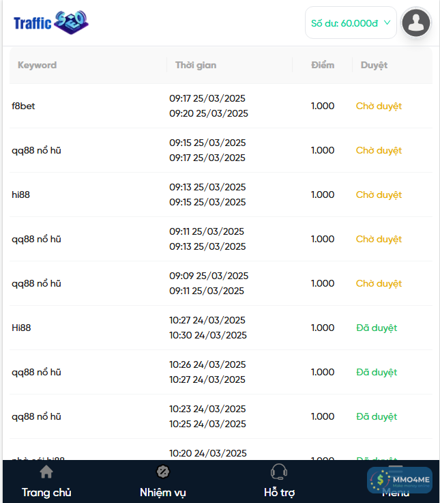Select the Nhiệm vụ tab label
440x503 pixels.
tap(163, 492)
